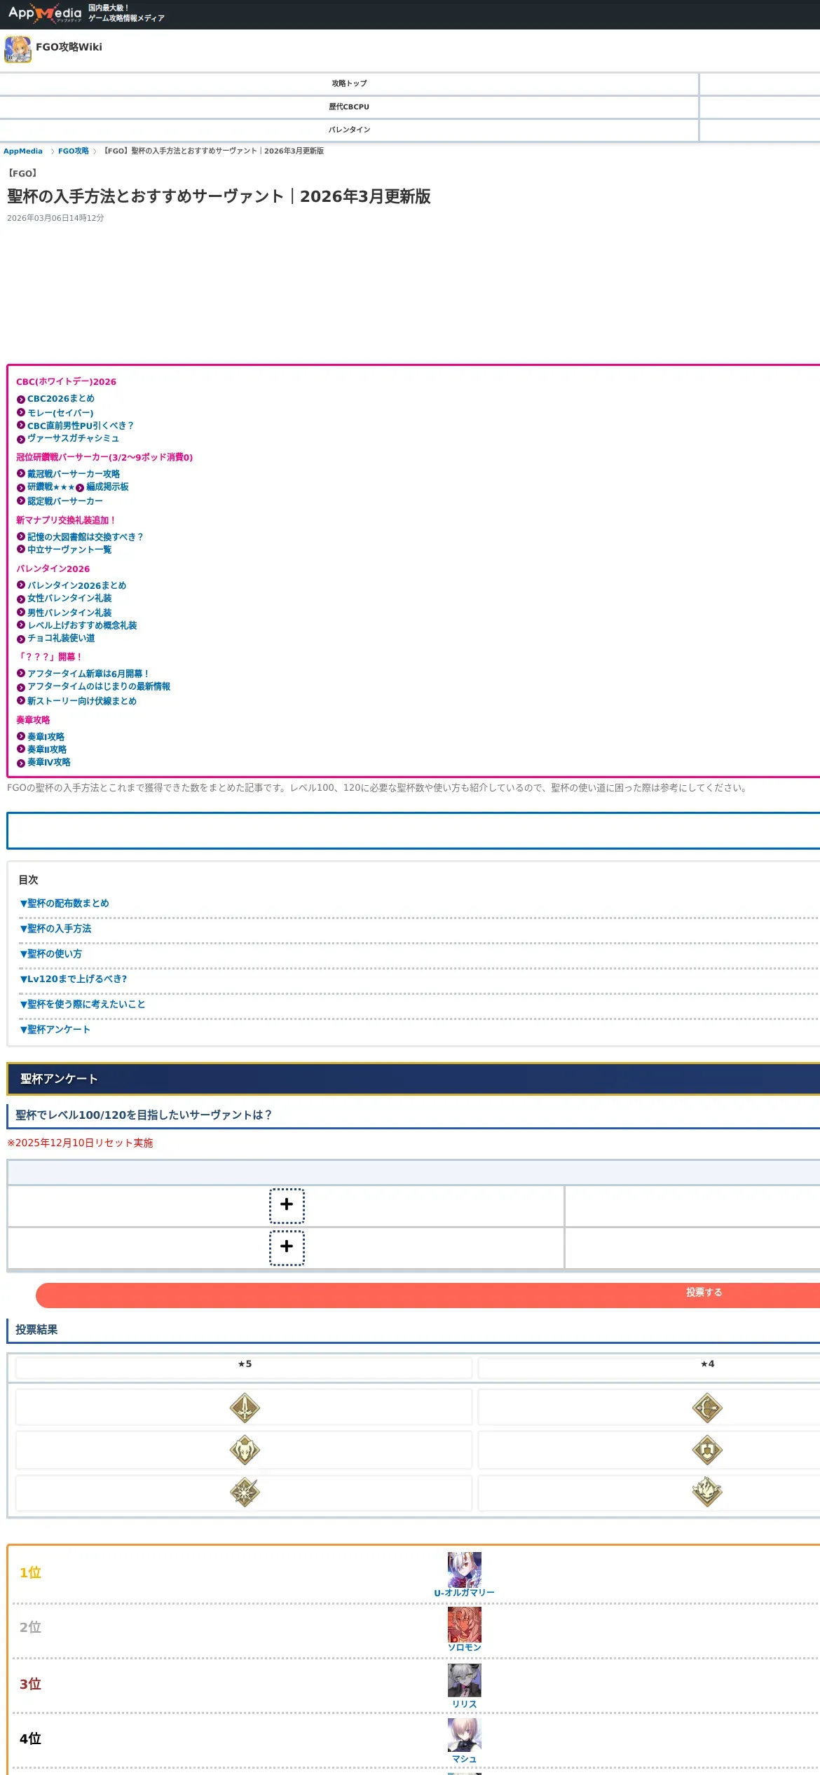Click the 3位 rank label
This screenshot has width=820, height=1775.
(30, 1685)
